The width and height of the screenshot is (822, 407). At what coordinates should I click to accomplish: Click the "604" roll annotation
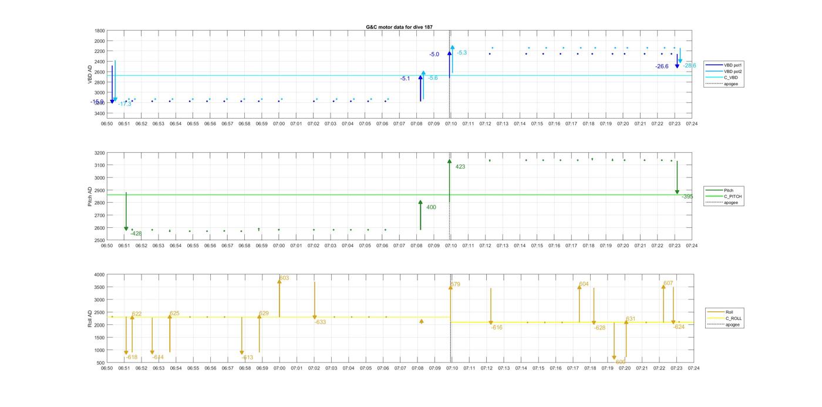[584, 284]
